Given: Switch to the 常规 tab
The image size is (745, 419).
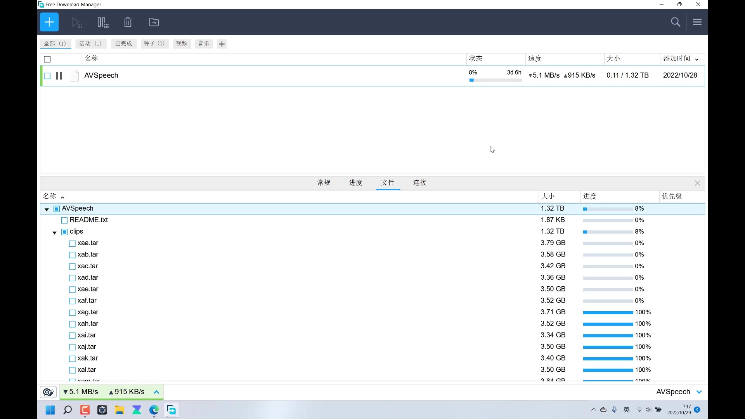Looking at the screenshot, I should tap(324, 183).
